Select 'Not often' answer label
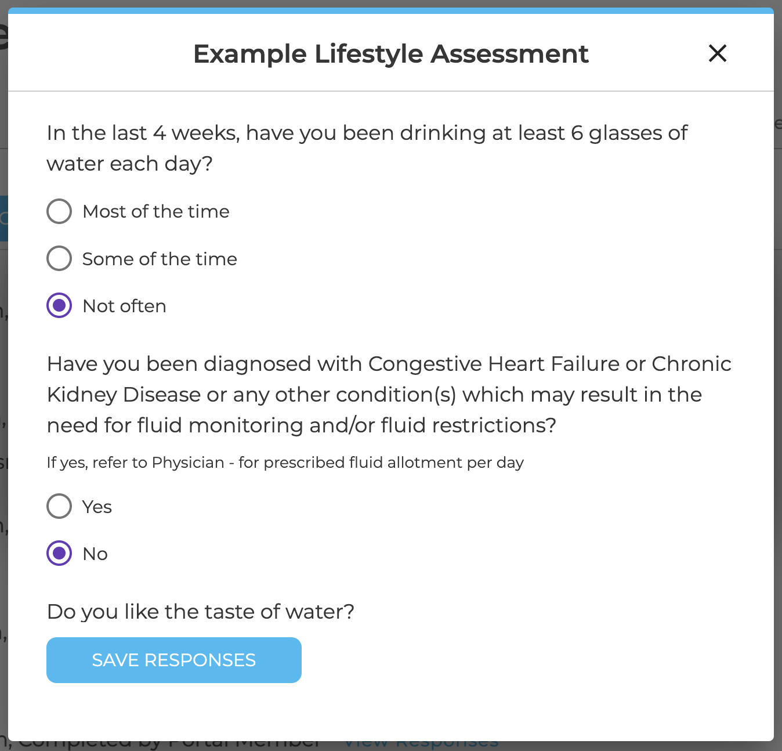782x751 pixels. [124, 305]
